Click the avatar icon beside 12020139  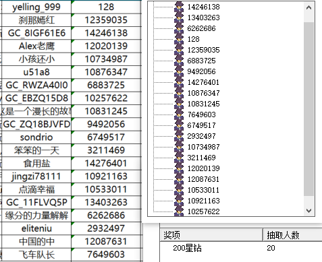pos(179,168)
